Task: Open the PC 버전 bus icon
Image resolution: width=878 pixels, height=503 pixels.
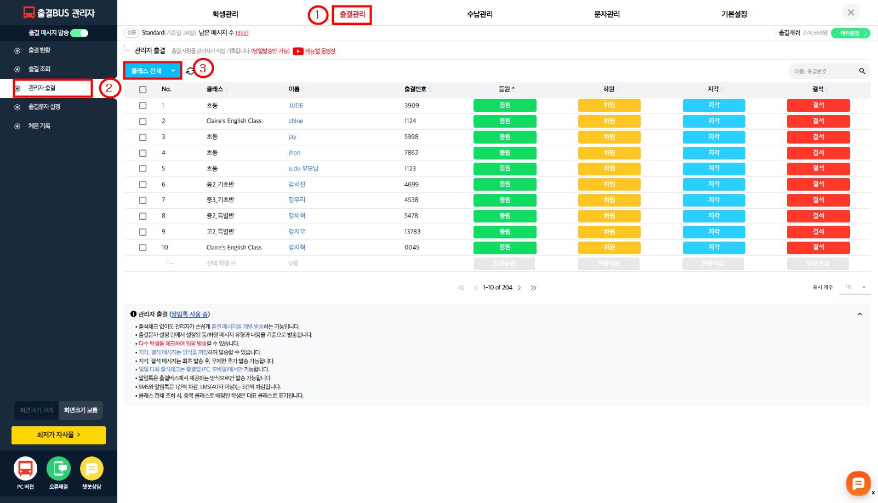Action: [x=25, y=468]
